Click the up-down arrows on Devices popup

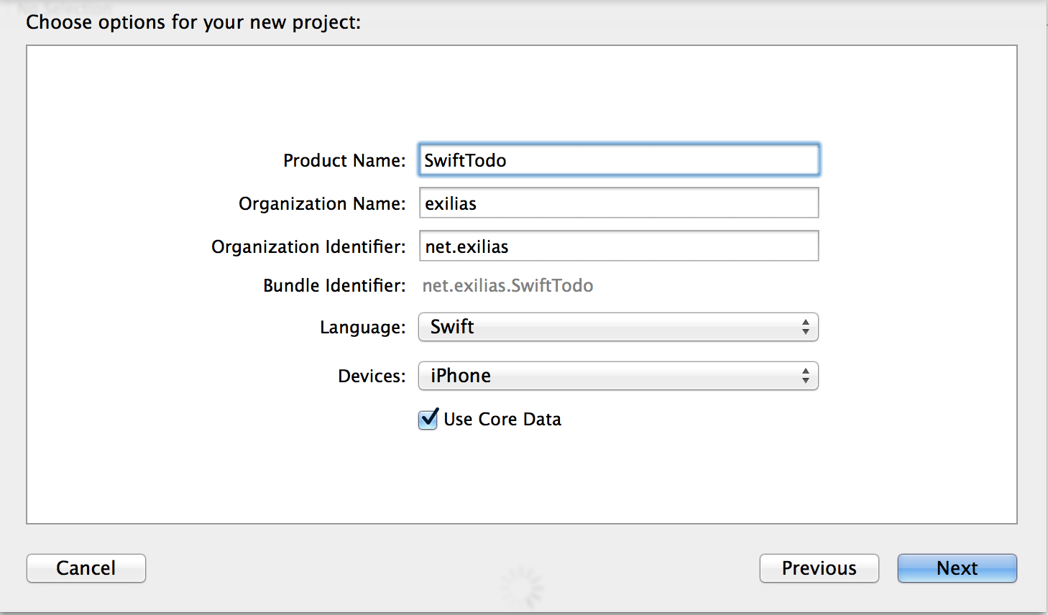[806, 376]
